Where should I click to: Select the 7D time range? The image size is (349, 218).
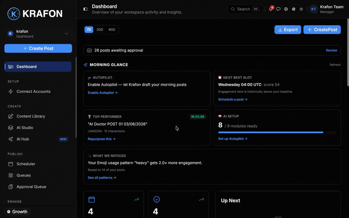pos(89,30)
